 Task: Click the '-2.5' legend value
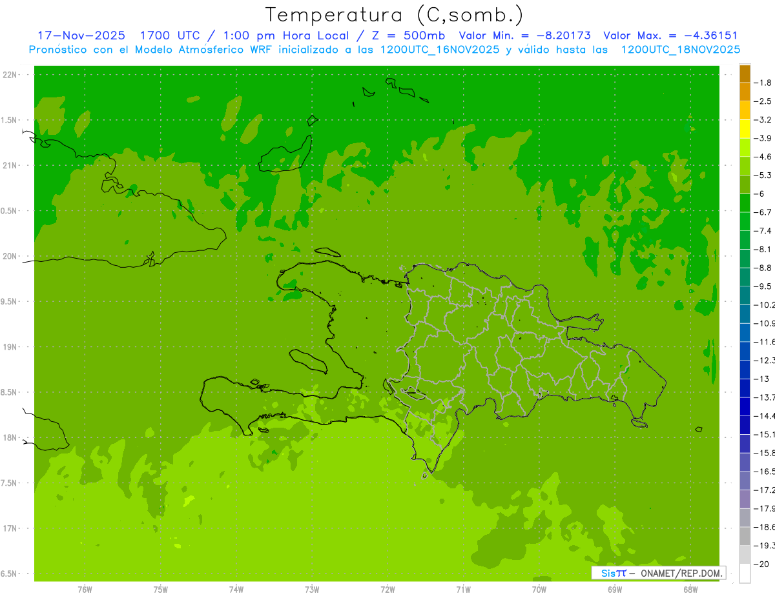pos(763,101)
